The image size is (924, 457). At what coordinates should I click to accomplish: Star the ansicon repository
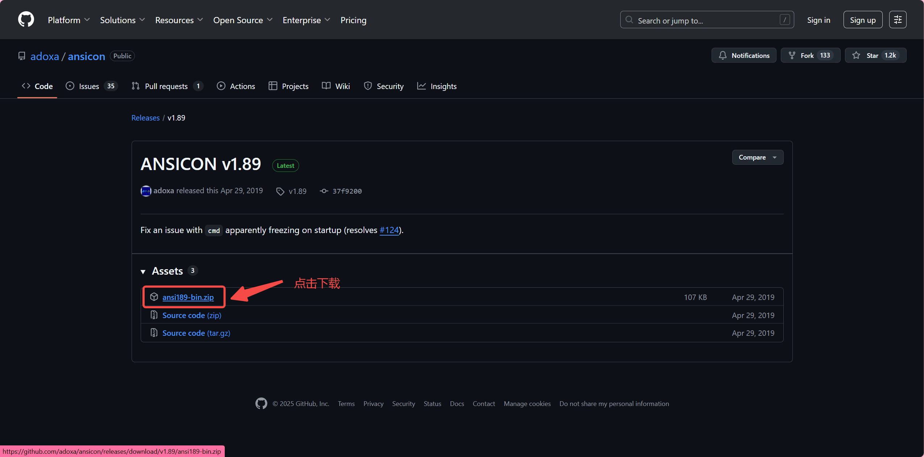pos(875,55)
